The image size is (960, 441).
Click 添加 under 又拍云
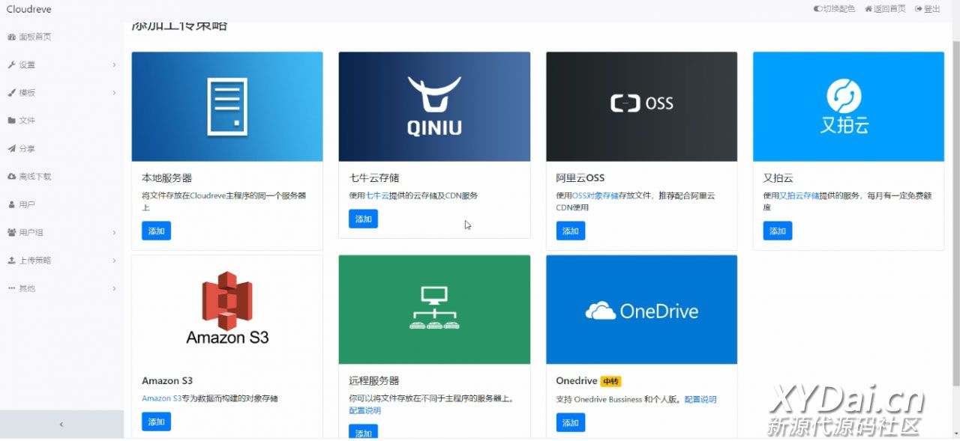click(x=778, y=231)
